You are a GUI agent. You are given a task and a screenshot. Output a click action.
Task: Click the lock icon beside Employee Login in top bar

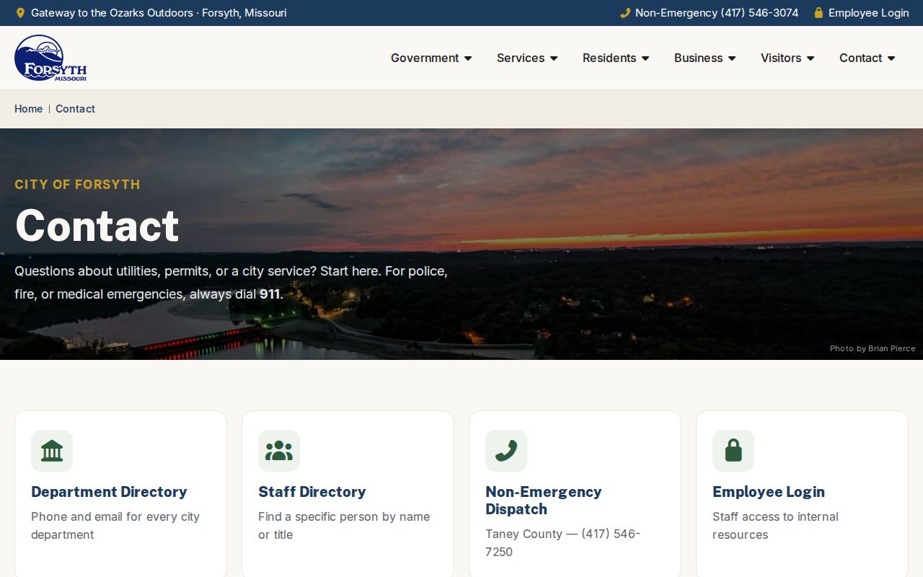click(818, 13)
